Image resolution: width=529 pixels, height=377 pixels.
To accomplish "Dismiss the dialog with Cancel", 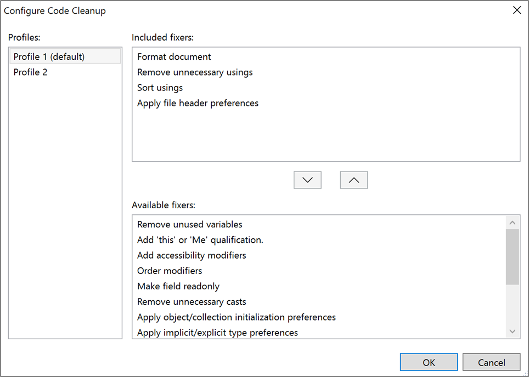I will click(491, 362).
